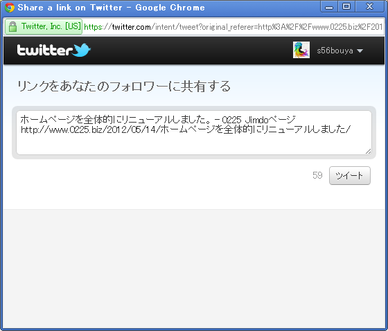Maximize the Chrome popup window
Viewport: 388px width, 331px height.
(x=346, y=7)
